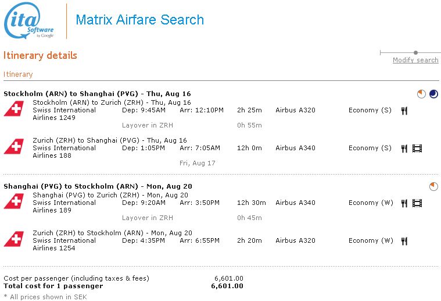Select the Stockholm to Shanghai trip header
441x301 pixels.
(x=97, y=94)
